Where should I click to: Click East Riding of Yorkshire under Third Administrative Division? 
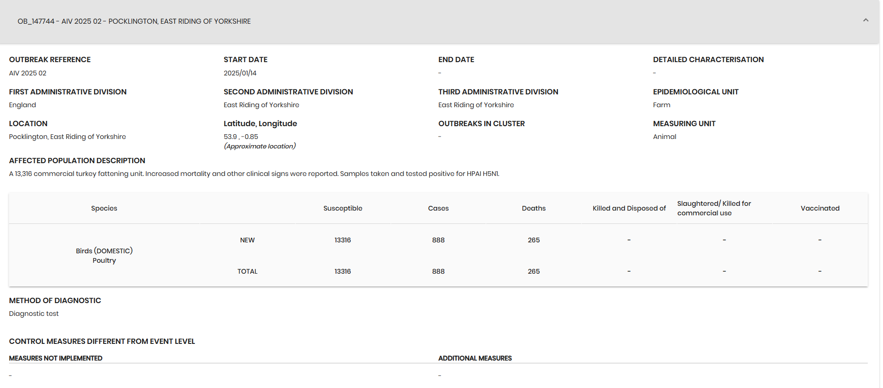(x=476, y=105)
